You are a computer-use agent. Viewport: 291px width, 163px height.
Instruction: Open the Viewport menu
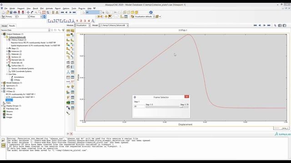[21, 8]
